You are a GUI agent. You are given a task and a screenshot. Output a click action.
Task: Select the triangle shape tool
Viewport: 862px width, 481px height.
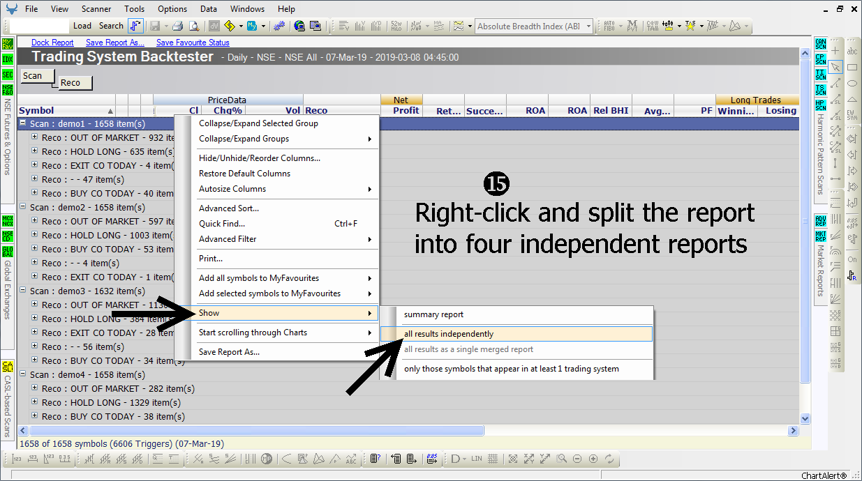[852, 99]
